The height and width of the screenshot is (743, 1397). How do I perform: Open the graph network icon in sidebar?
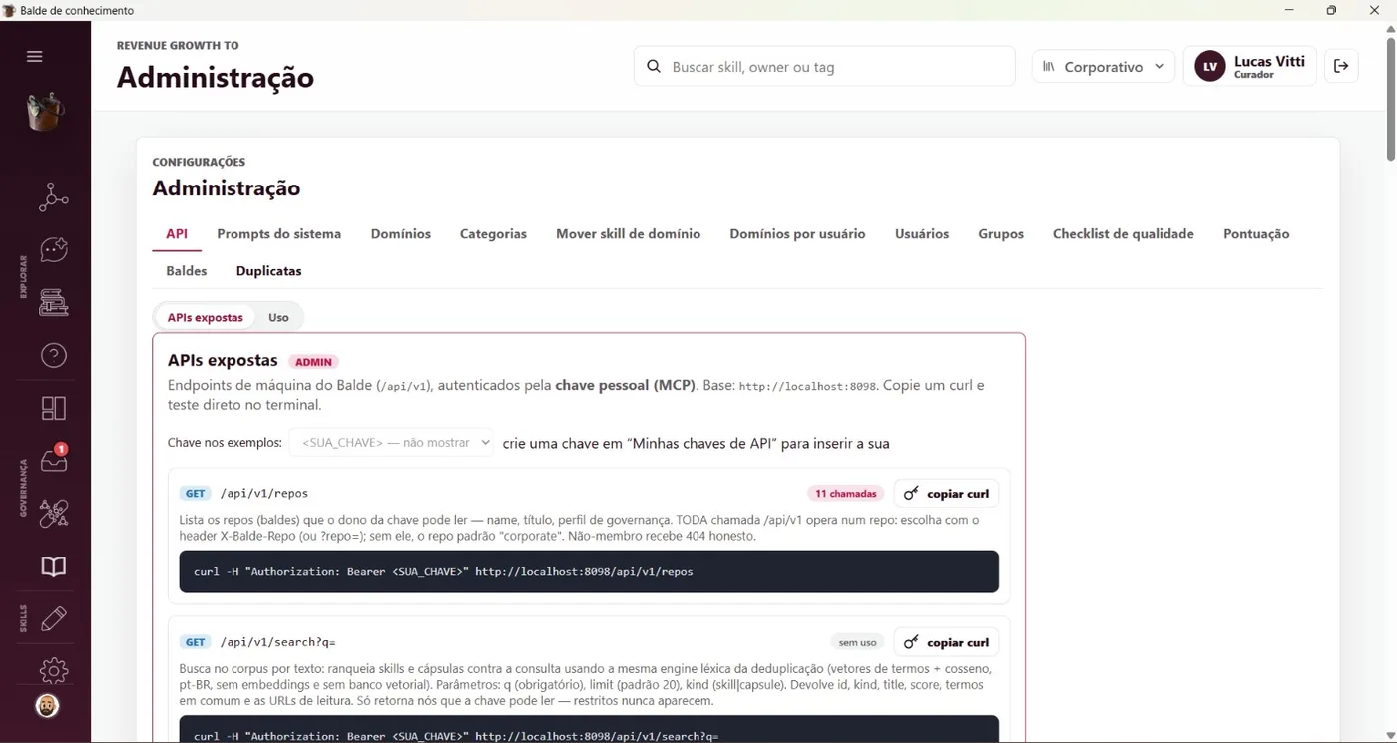pyautogui.click(x=53, y=197)
